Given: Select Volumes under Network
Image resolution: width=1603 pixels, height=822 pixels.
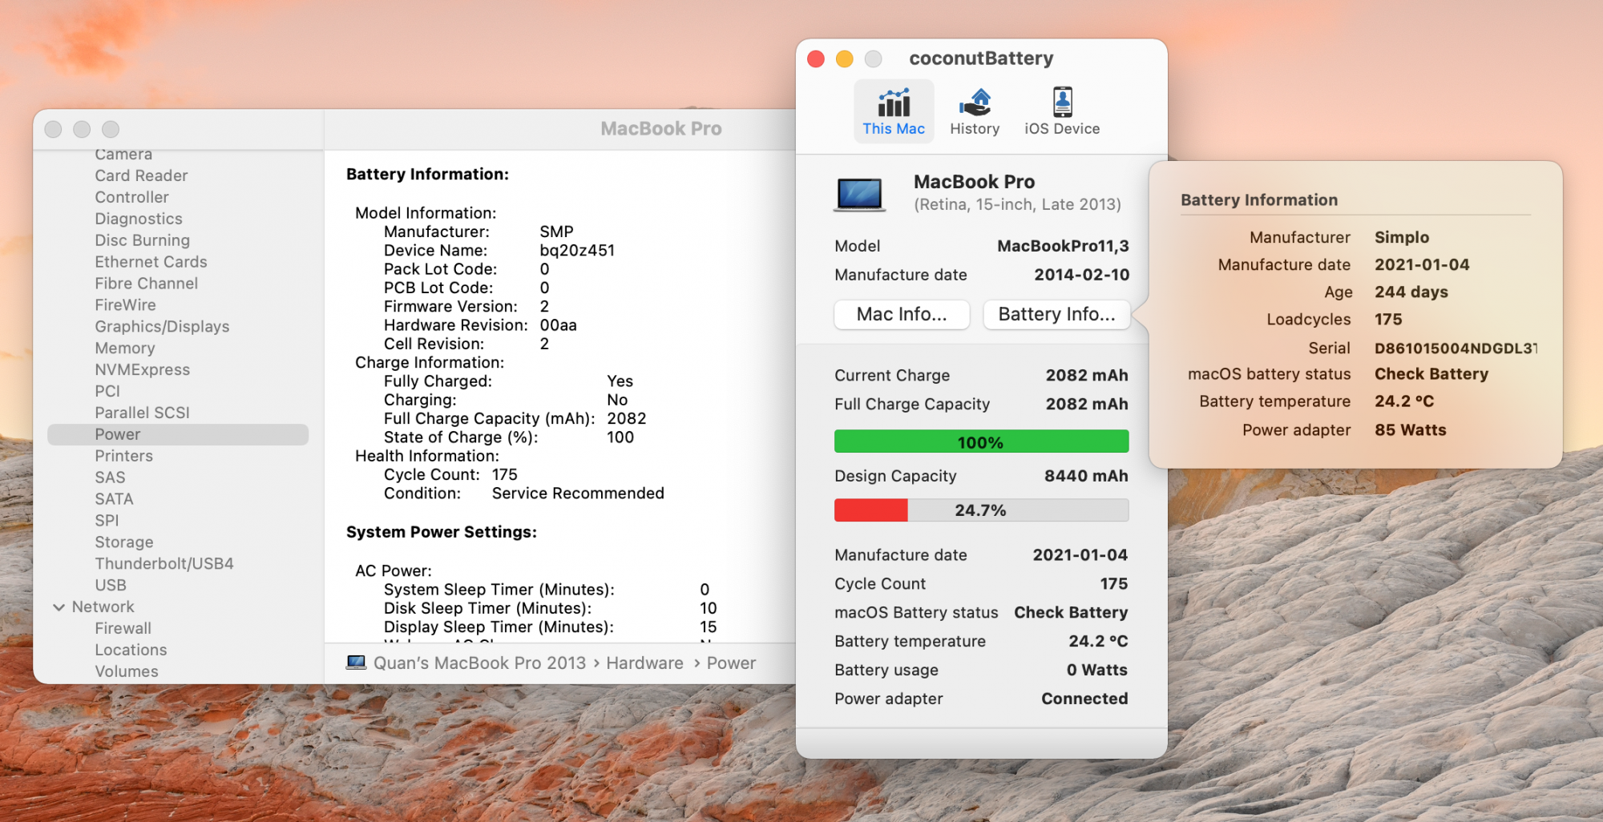Looking at the screenshot, I should point(127,672).
